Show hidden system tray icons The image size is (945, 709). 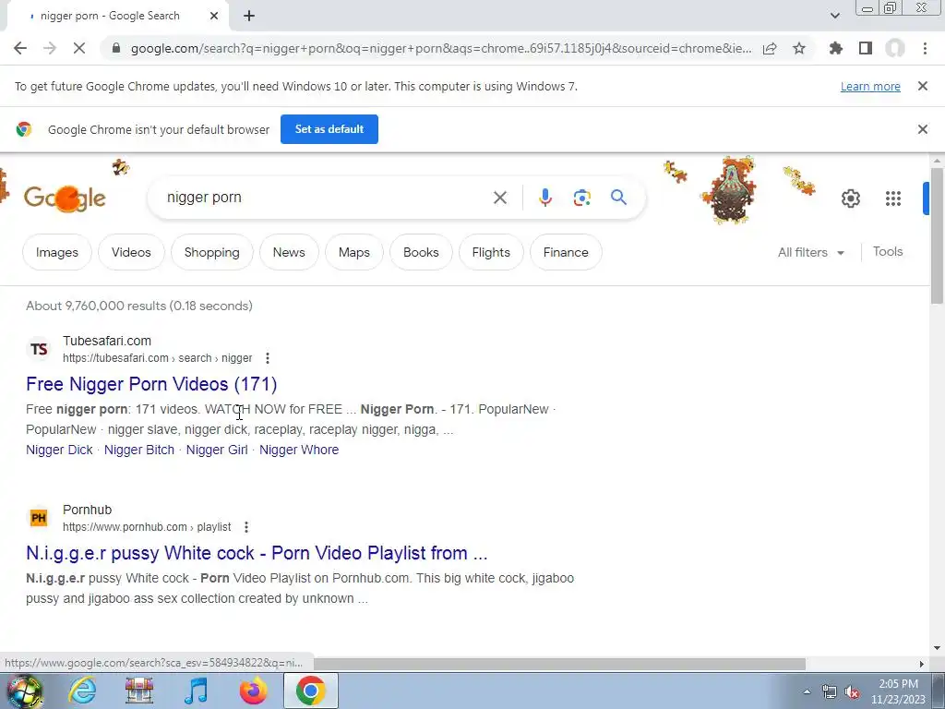pos(807,691)
